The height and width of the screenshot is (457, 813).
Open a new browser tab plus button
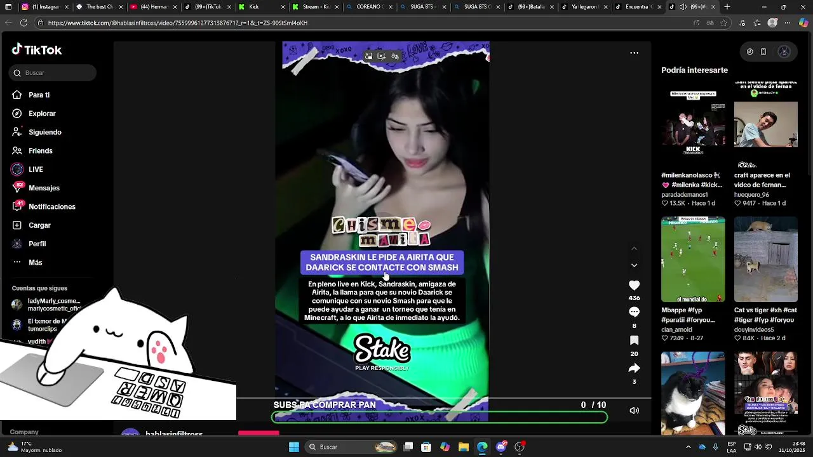(x=727, y=7)
